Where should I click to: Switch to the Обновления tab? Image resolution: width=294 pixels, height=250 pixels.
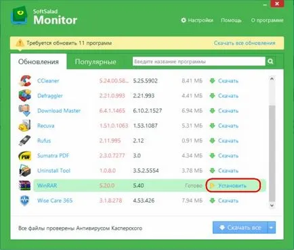pyautogui.click(x=39, y=61)
